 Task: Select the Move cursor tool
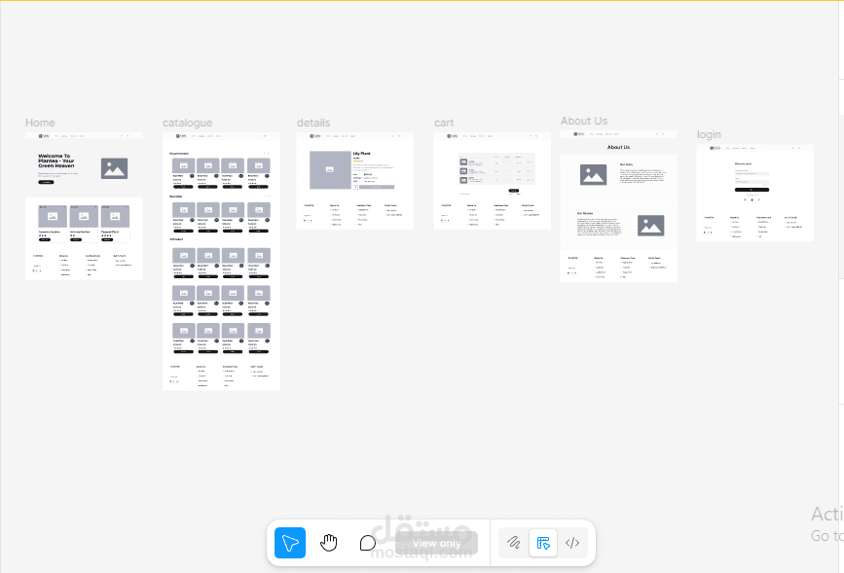coord(290,543)
